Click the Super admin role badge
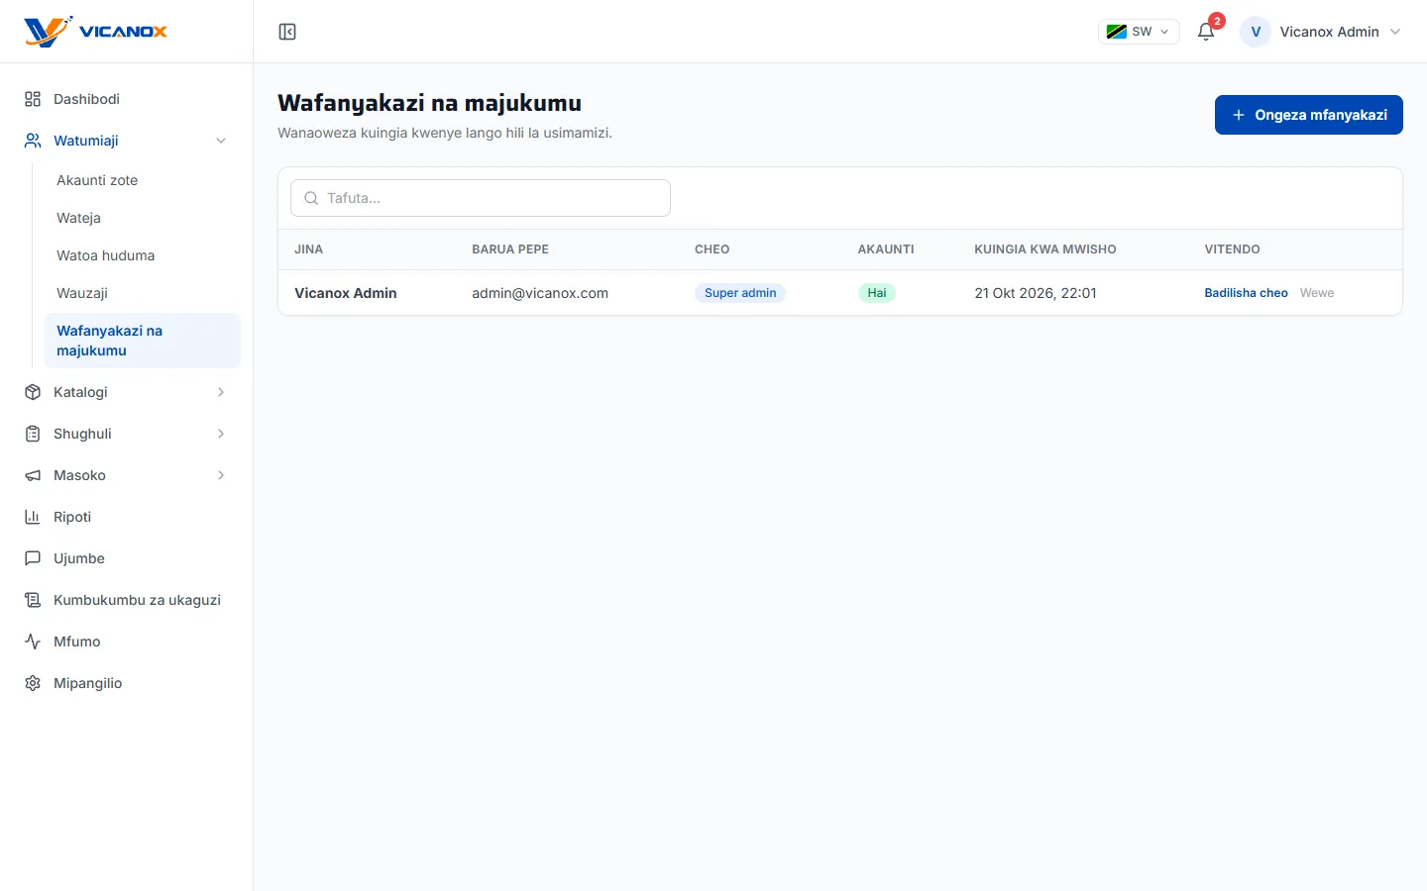This screenshot has width=1427, height=891. coord(740,293)
